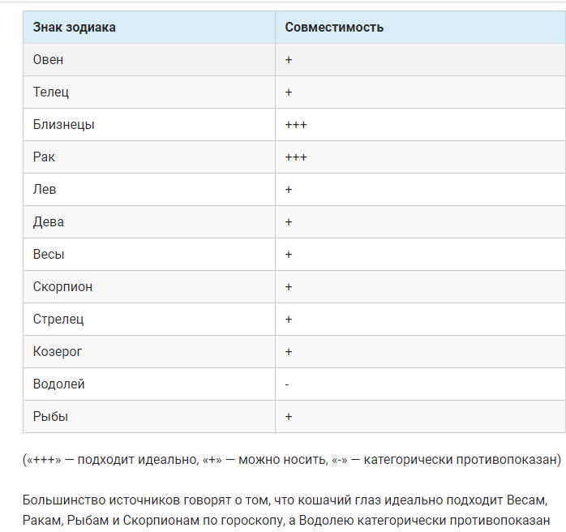This screenshot has width=566, height=532.
Task: Click the 'Стрелец' cell in table
Action: coord(58,320)
